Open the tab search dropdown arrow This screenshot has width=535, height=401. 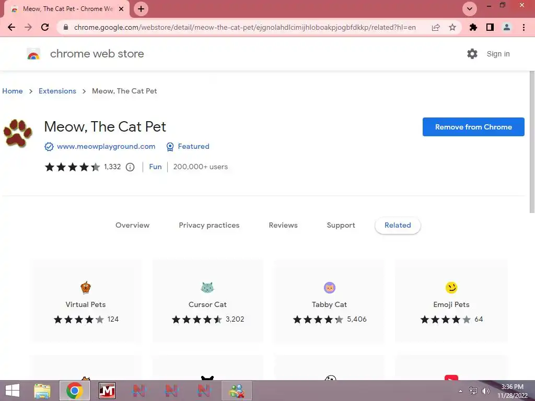470,9
